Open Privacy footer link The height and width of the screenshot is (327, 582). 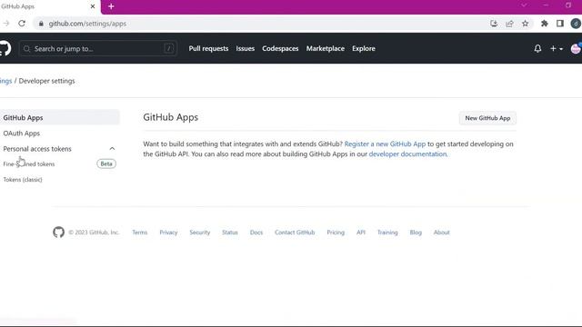pyautogui.click(x=168, y=233)
